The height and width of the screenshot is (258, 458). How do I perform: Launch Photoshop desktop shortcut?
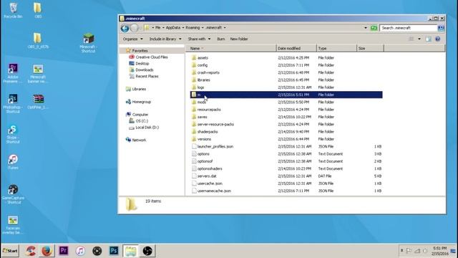point(13,103)
